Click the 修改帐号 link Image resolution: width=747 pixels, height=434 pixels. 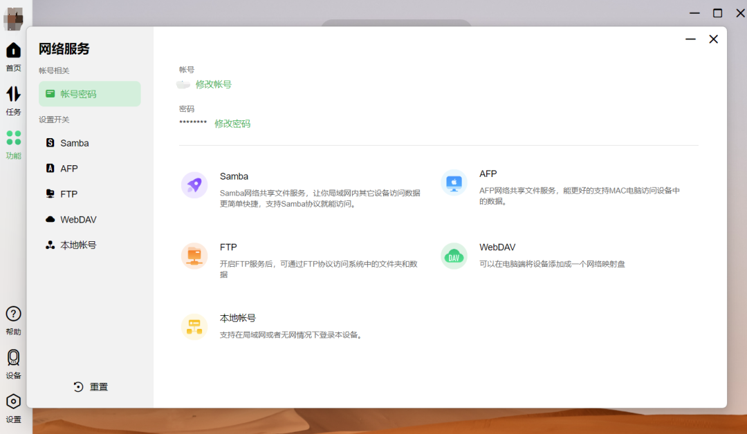[x=214, y=84]
